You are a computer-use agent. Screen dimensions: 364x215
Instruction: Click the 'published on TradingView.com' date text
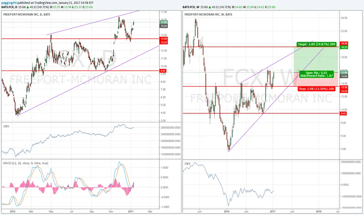point(55,3)
